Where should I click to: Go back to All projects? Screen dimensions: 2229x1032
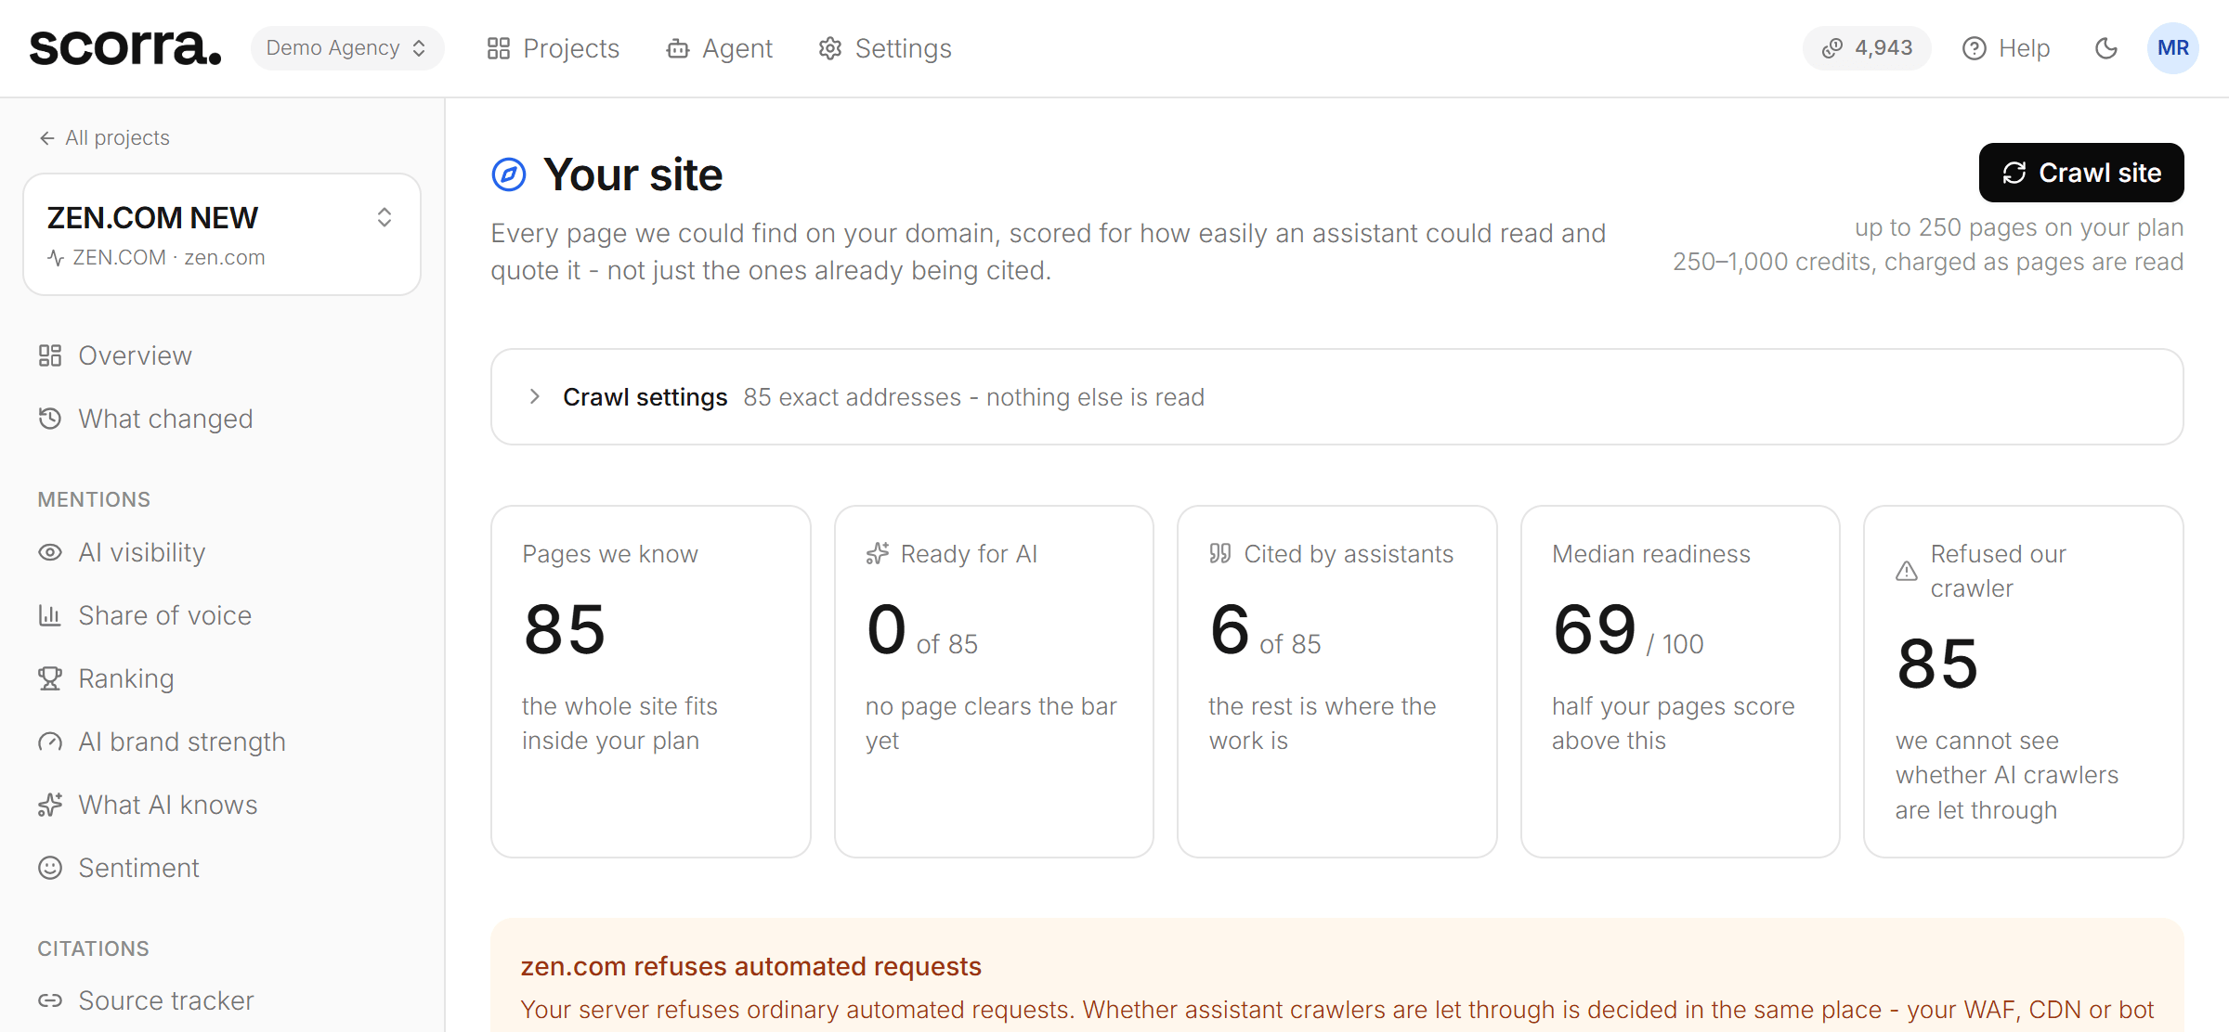104,137
